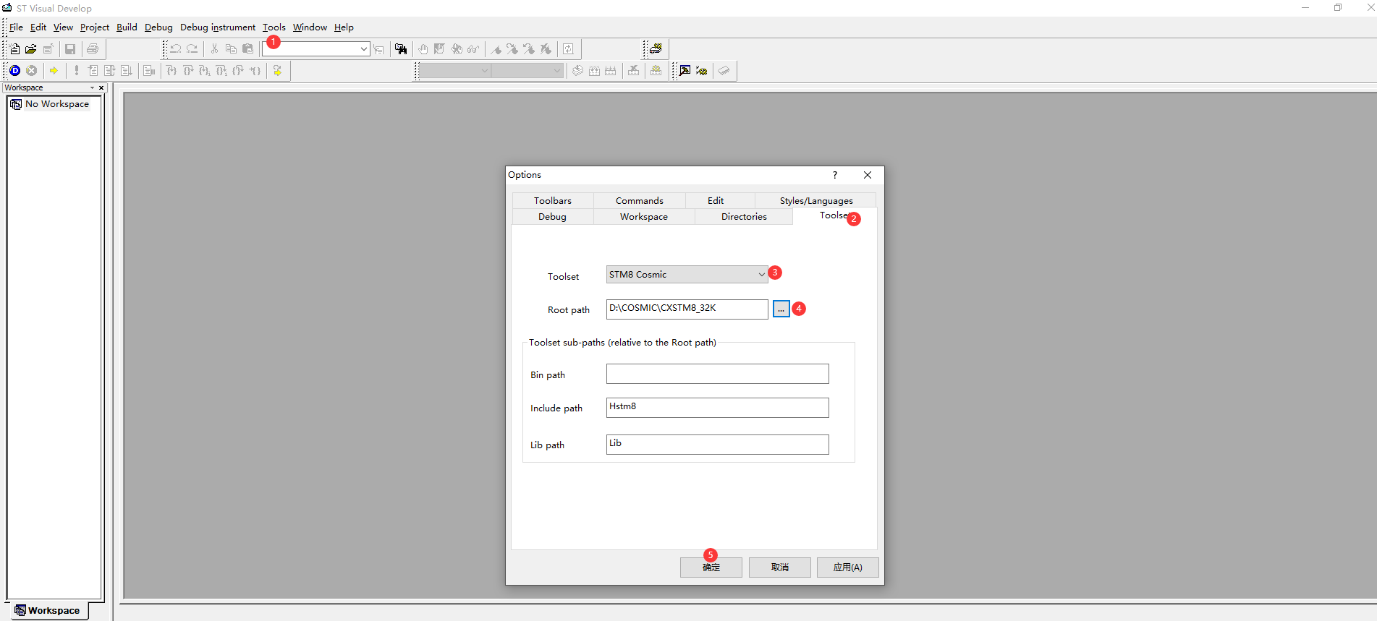Viewport: 1377px width, 621px height.
Task: Open the second disabled configuration dropdown
Action: coord(556,71)
